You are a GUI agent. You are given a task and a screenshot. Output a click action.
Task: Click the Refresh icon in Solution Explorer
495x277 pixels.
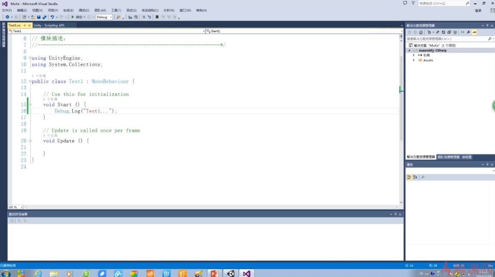tap(443, 32)
